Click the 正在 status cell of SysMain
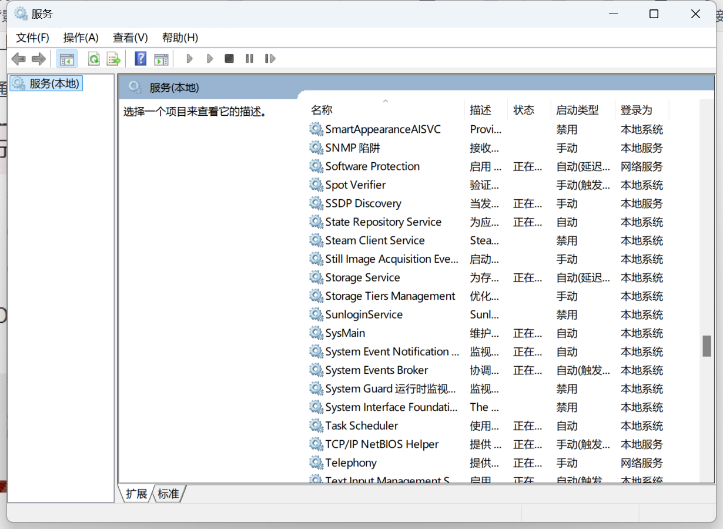This screenshot has width=723, height=529. 528,333
